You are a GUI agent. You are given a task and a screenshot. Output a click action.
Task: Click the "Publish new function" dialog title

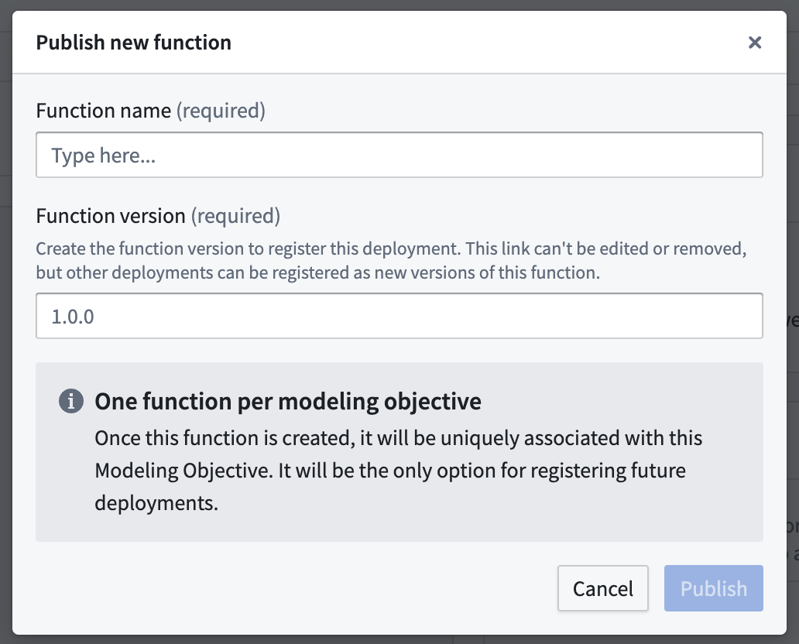click(x=133, y=43)
